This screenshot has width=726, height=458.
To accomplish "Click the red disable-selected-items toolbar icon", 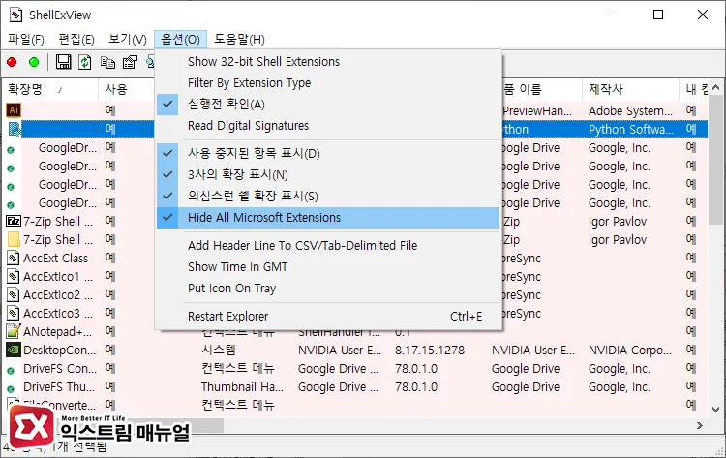I will (13, 63).
